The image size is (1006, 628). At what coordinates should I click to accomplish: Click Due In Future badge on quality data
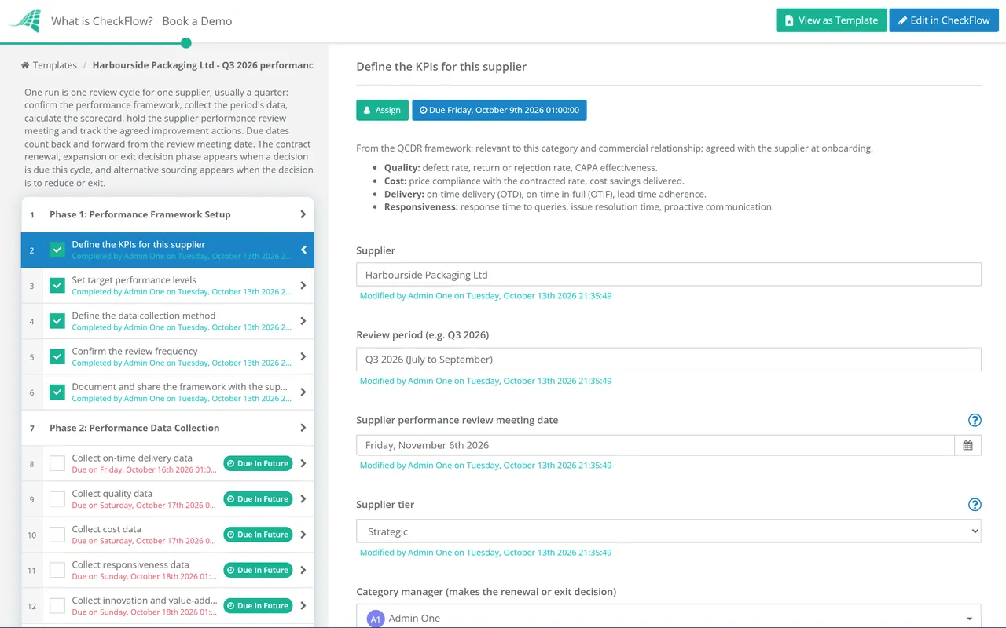[258, 499]
